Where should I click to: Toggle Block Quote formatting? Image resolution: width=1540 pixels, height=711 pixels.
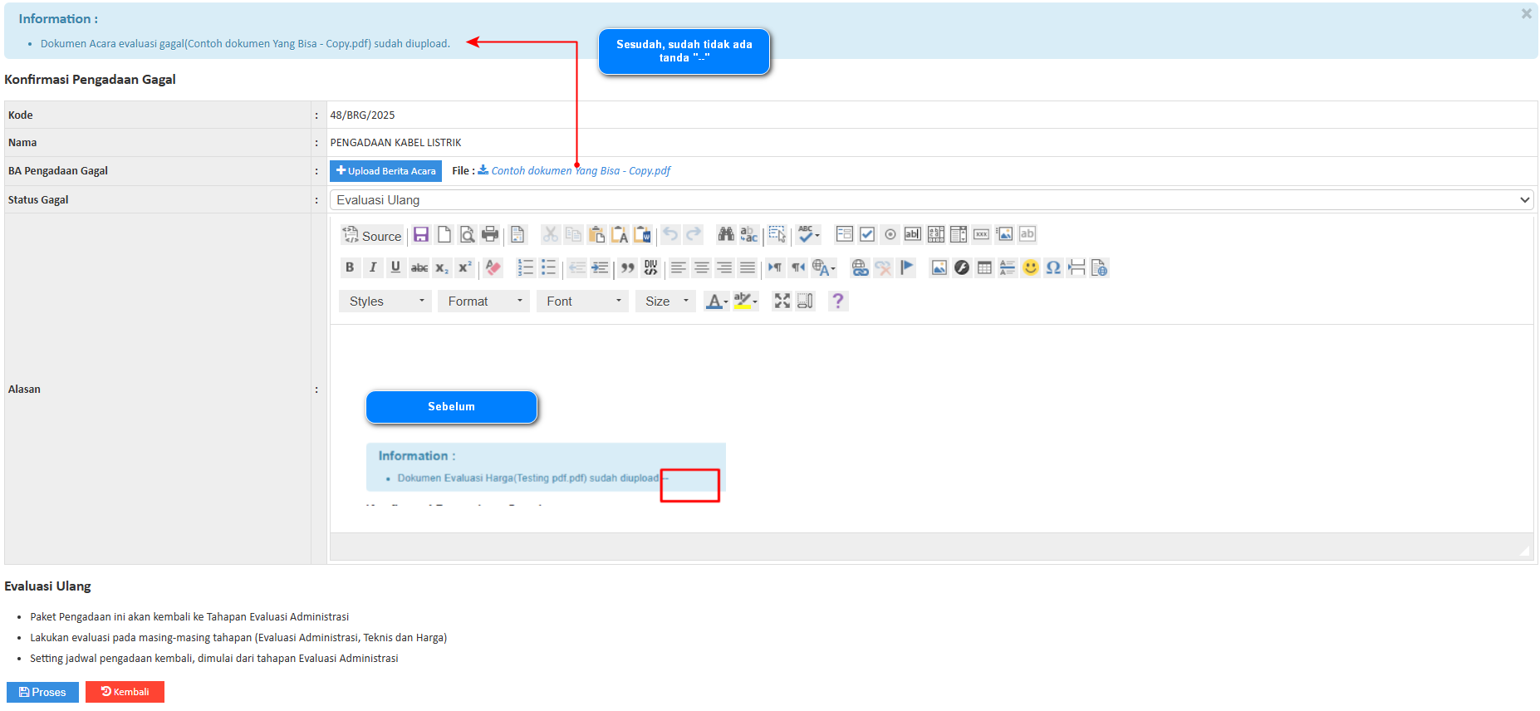pyautogui.click(x=628, y=267)
